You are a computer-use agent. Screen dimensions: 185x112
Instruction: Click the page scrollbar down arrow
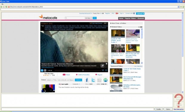point(183,92)
